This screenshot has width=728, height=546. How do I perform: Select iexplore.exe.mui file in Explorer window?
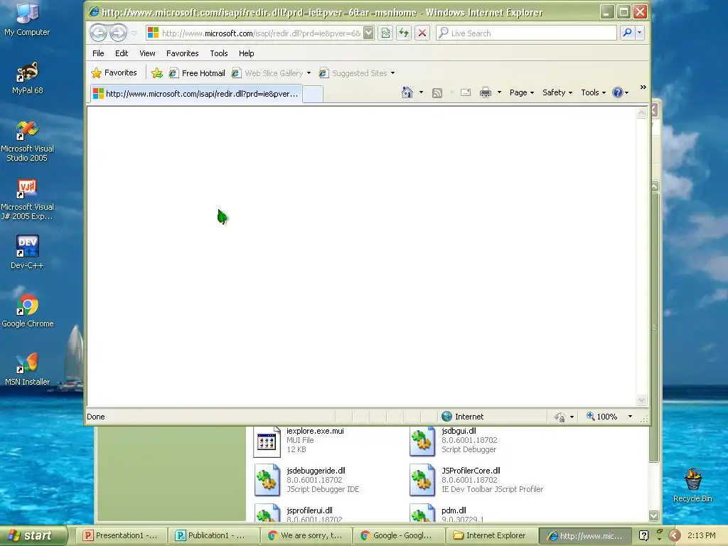(x=300, y=441)
